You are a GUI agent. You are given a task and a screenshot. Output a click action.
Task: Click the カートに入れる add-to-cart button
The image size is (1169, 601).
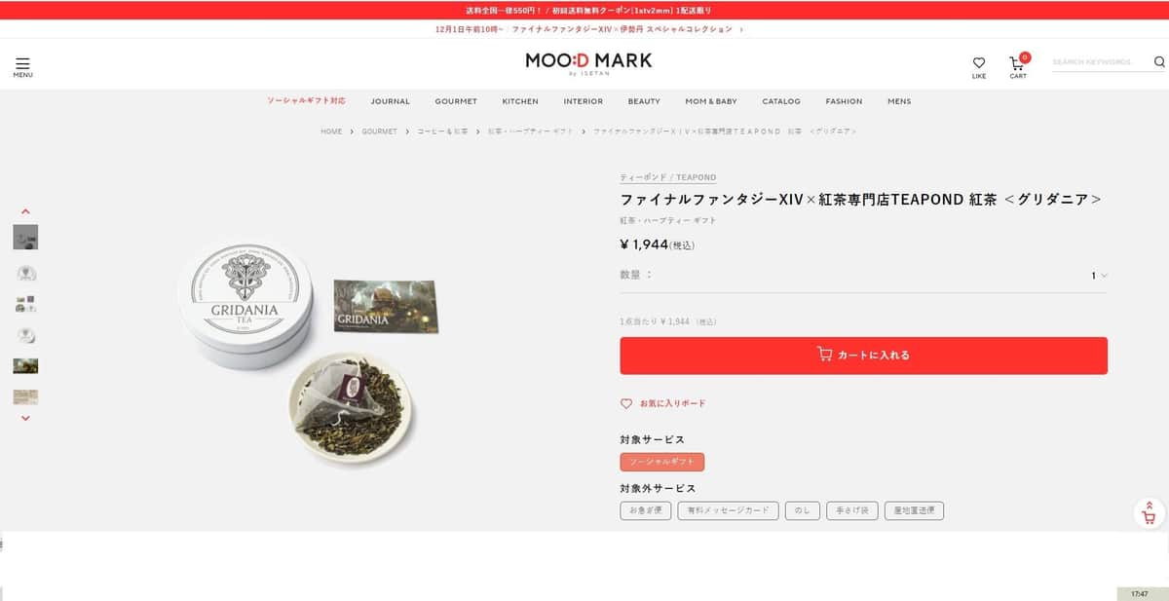[863, 356]
